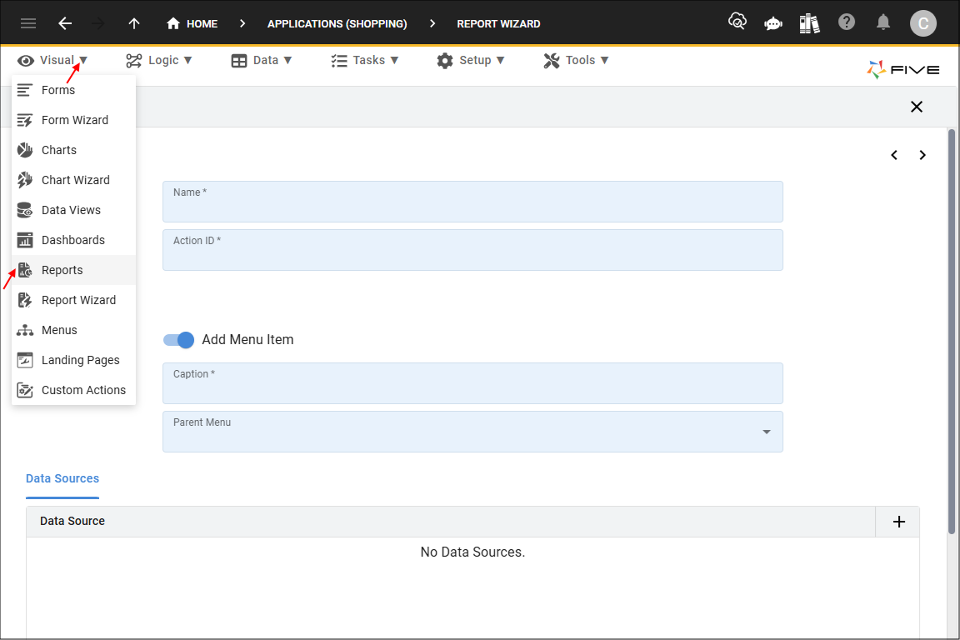Select Reports menu item

73,270
